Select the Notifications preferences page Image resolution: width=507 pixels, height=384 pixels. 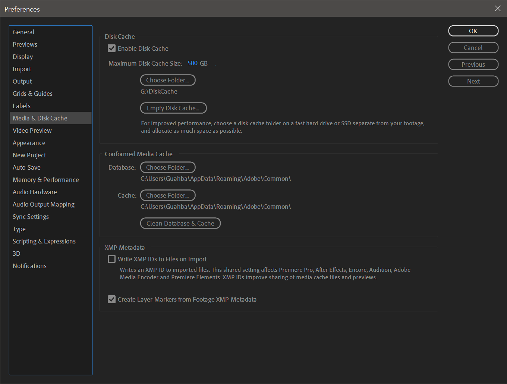(x=29, y=265)
